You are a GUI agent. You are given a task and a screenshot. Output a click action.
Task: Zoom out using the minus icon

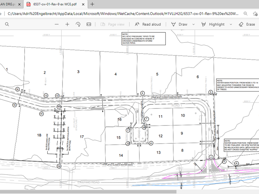[x=57, y=24]
